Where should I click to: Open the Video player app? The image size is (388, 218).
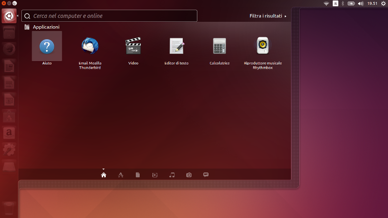click(x=133, y=47)
